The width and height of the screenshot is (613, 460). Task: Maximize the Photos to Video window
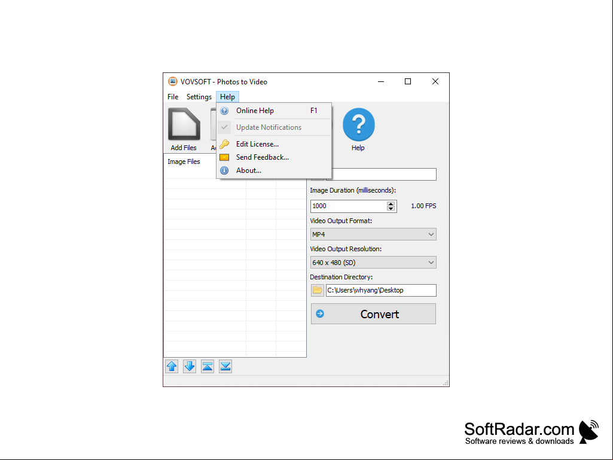tap(408, 81)
